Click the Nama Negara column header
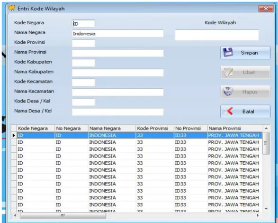The height and width of the screenshot is (223, 278). tap(112, 128)
